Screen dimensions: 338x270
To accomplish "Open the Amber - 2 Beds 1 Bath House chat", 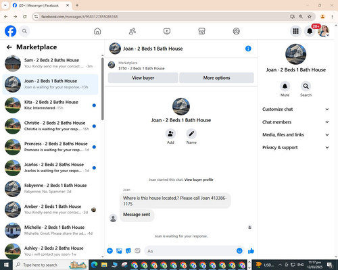I will 51,209.
